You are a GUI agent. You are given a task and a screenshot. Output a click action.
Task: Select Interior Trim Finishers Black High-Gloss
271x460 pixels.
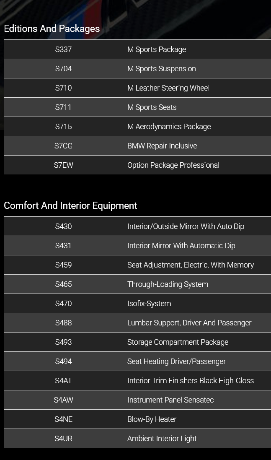pyautogui.click(x=190, y=381)
